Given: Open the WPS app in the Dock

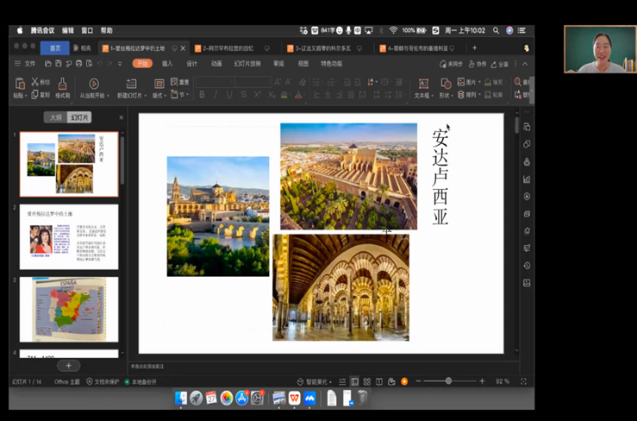Looking at the screenshot, I should [294, 398].
